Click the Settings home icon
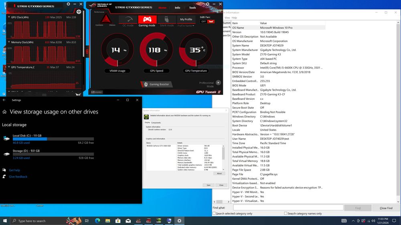Viewport: 401px width, 225px height. [x=4, y=112]
